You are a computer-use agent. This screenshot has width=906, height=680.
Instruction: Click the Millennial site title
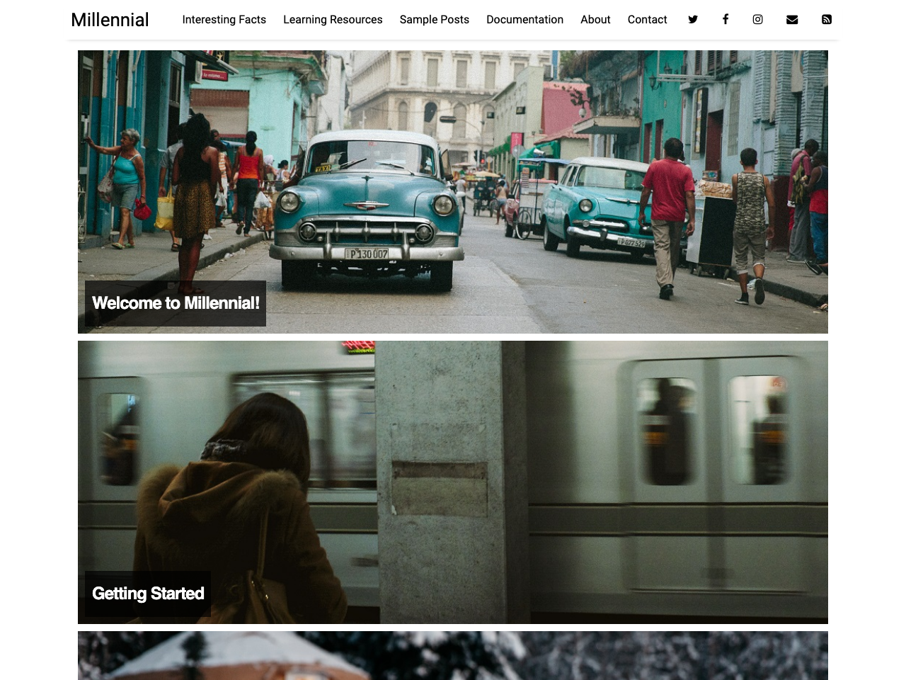(110, 20)
